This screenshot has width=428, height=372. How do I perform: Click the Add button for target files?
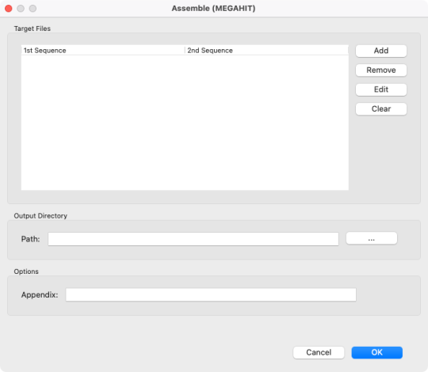pos(381,51)
